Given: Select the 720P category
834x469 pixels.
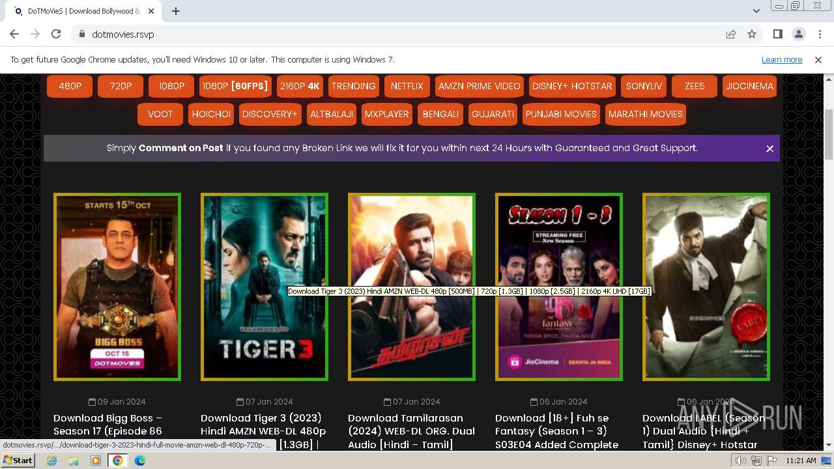Looking at the screenshot, I should (121, 86).
